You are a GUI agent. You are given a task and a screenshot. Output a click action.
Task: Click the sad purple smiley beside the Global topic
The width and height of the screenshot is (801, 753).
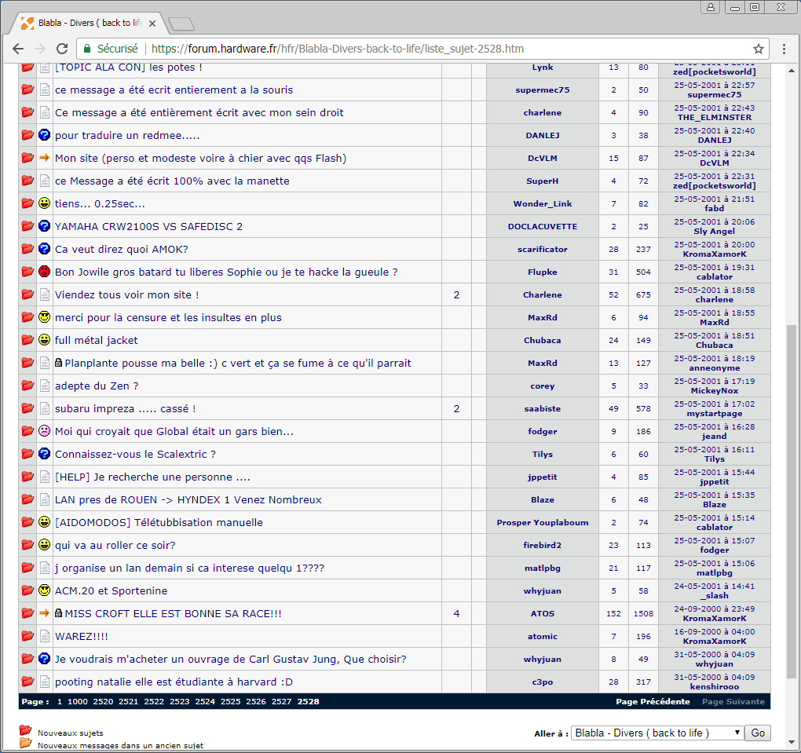[45, 431]
